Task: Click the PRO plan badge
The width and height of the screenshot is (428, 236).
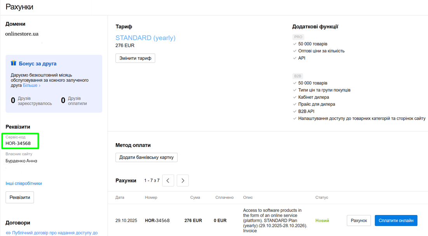Action: 298,37
